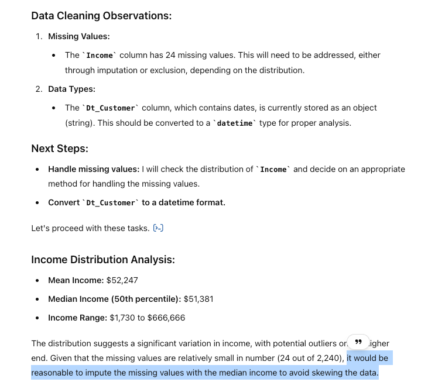The width and height of the screenshot is (428, 389).
Task: Click the $52,247 mean income value
Action: click(x=122, y=280)
